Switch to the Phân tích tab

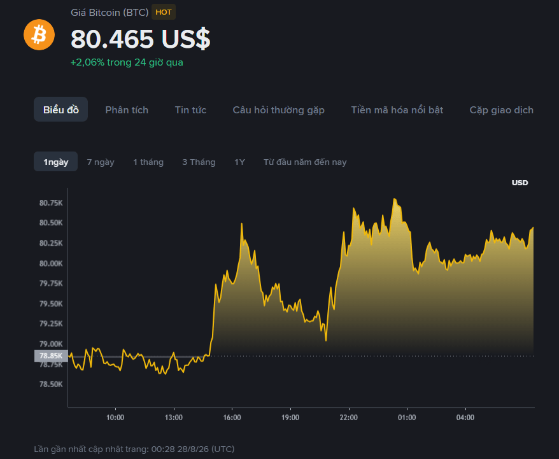point(127,109)
